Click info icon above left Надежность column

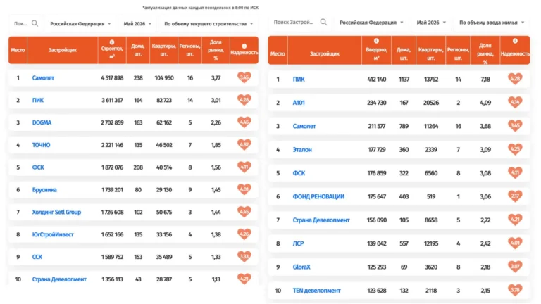coord(244,46)
